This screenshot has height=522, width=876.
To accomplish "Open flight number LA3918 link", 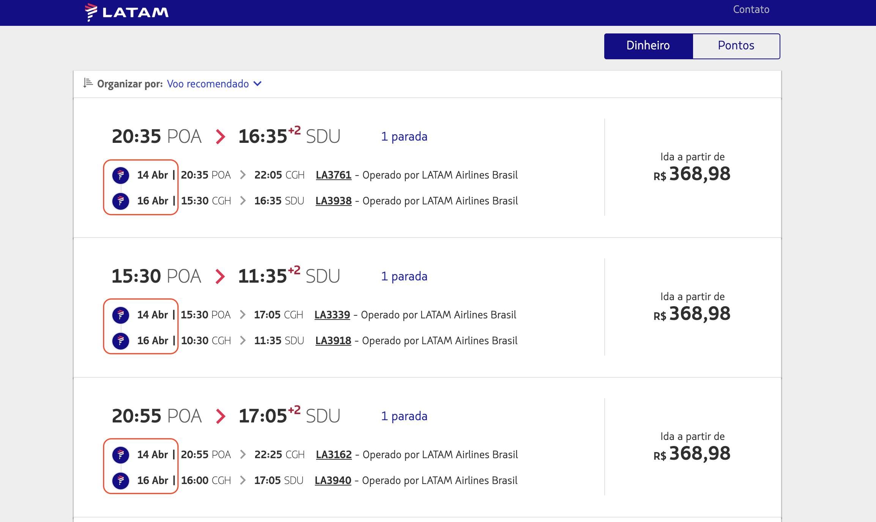I will click(333, 341).
